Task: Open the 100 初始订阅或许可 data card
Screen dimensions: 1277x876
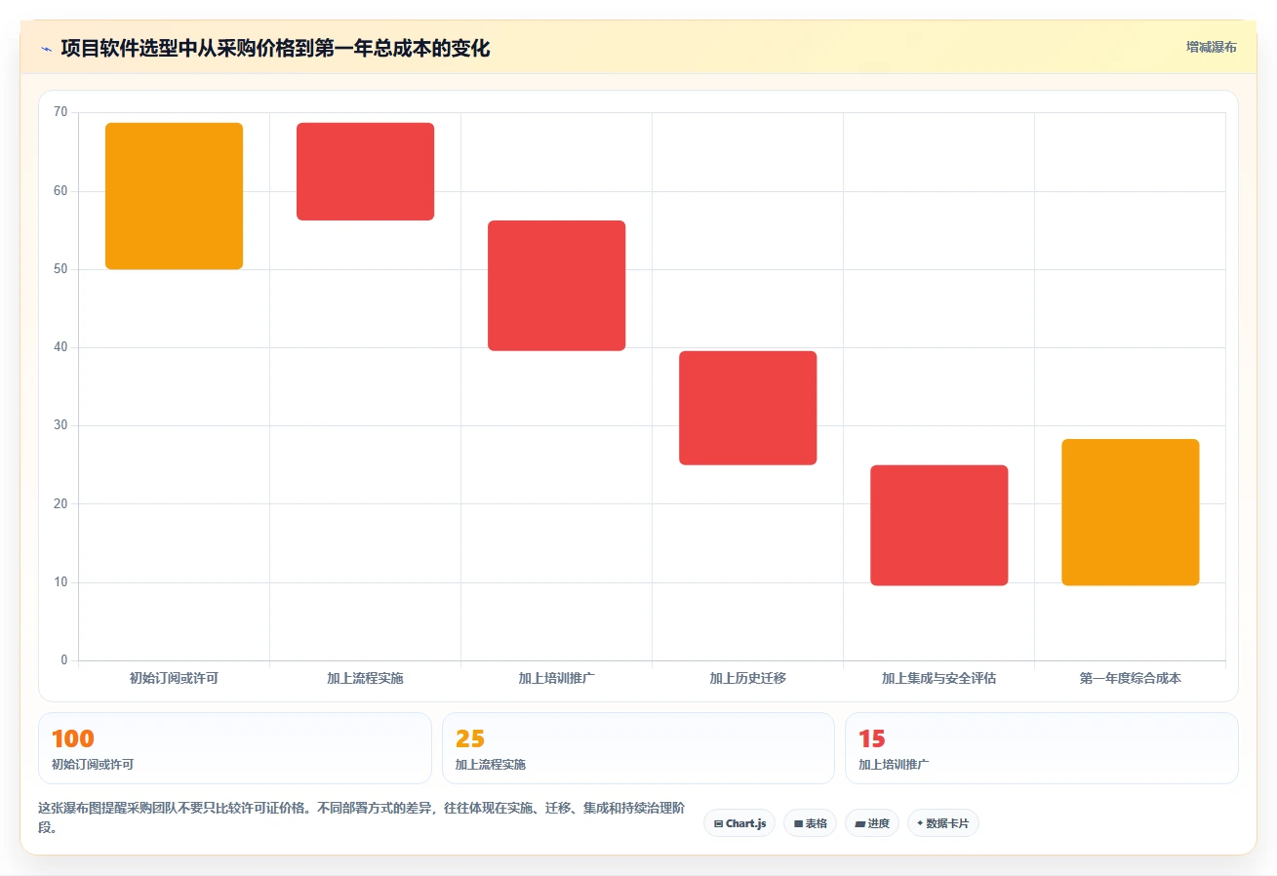Action: click(234, 748)
